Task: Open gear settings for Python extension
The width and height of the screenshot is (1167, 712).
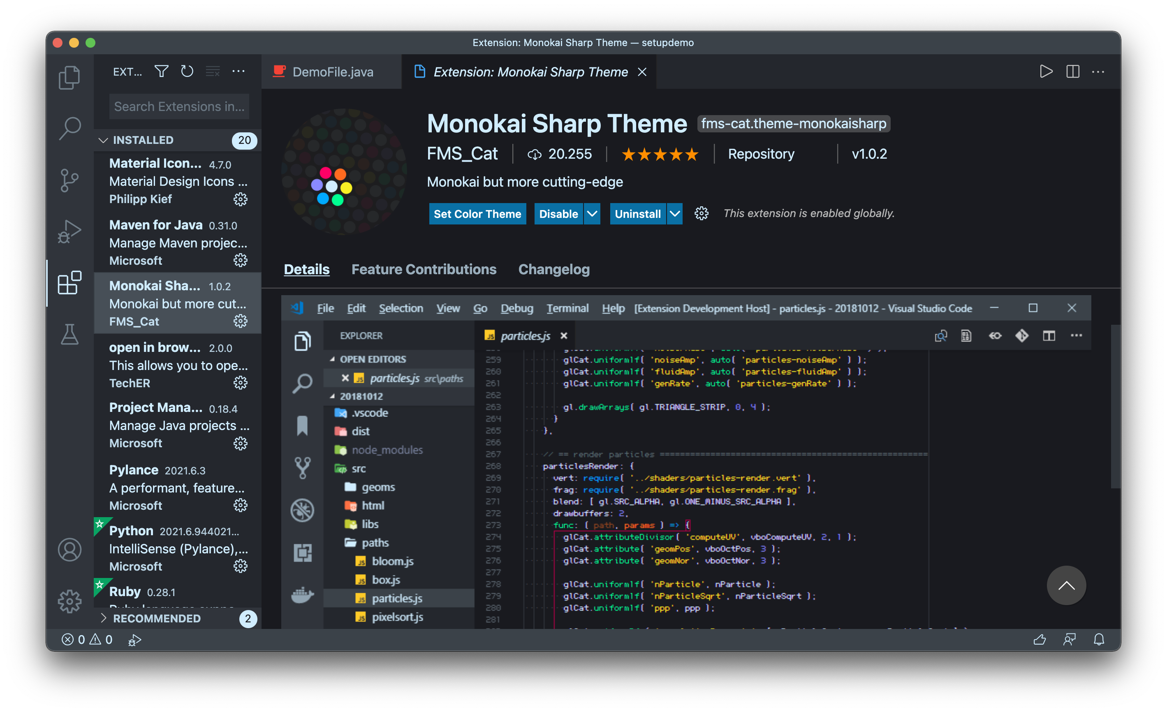Action: 241,566
